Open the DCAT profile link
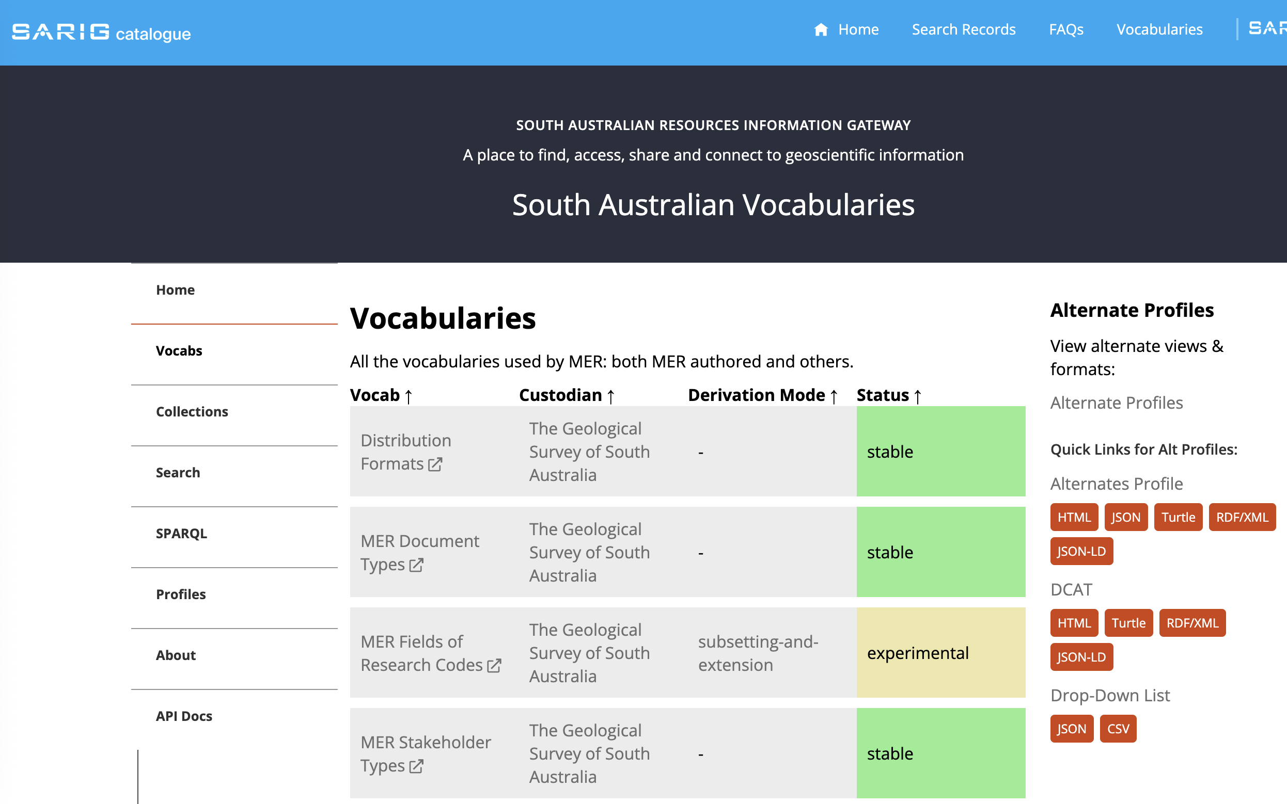 pyautogui.click(x=1071, y=590)
